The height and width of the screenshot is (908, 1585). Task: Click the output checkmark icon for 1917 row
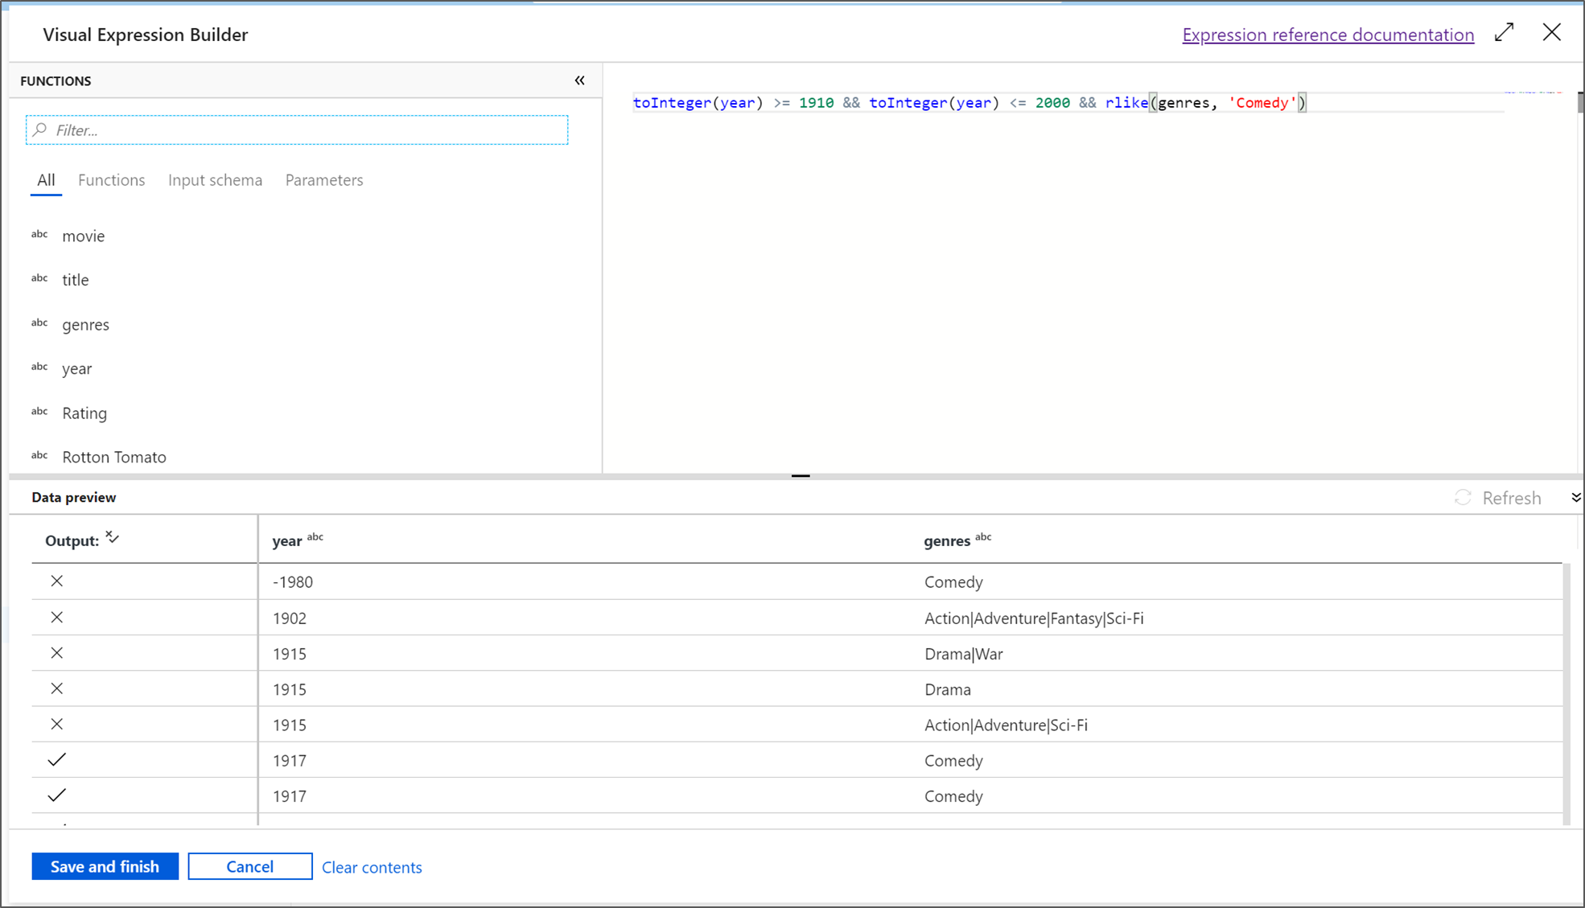coord(56,759)
